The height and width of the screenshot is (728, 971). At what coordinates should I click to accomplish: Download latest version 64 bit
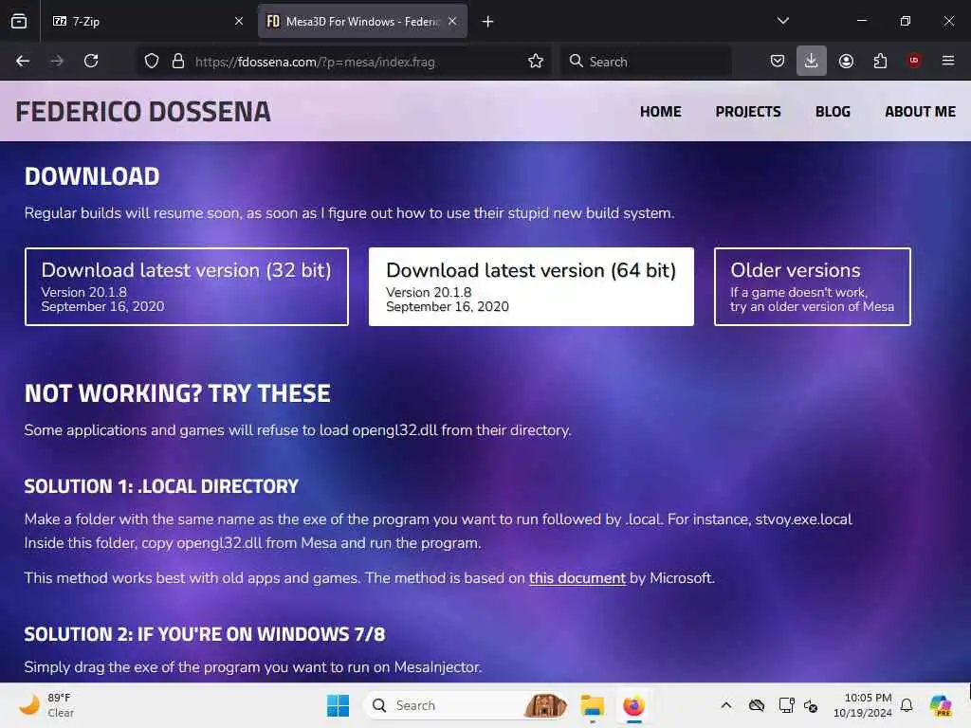click(531, 286)
